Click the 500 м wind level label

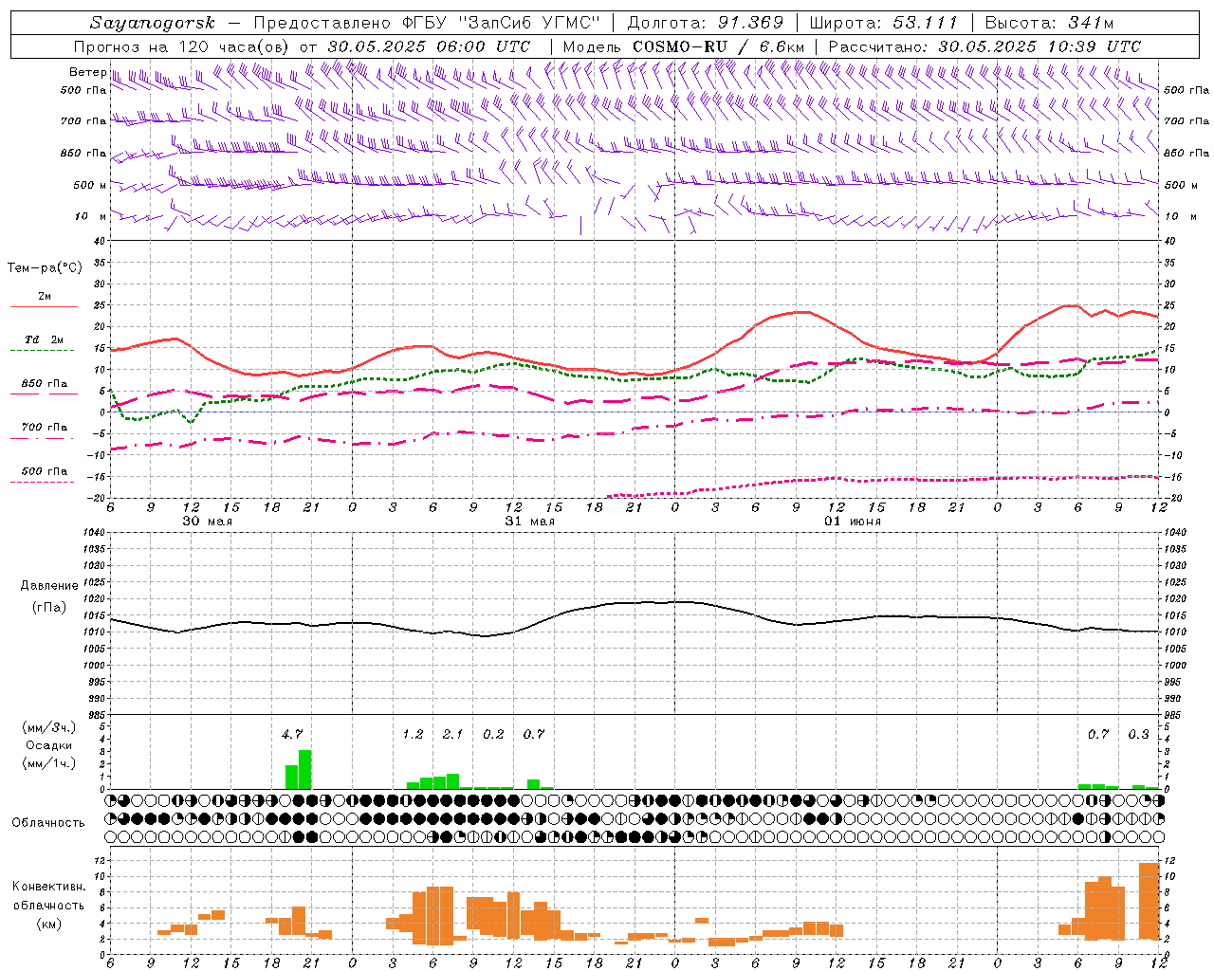pos(90,185)
